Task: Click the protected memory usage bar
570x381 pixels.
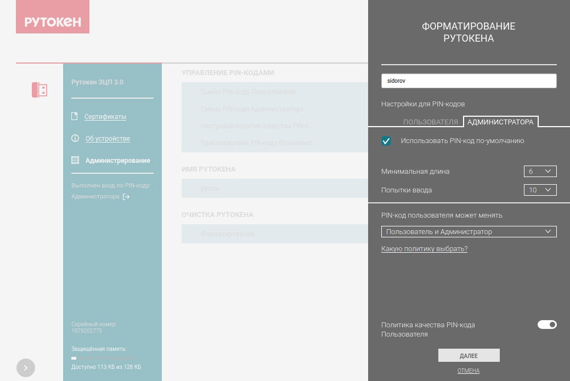Action: coord(104,358)
